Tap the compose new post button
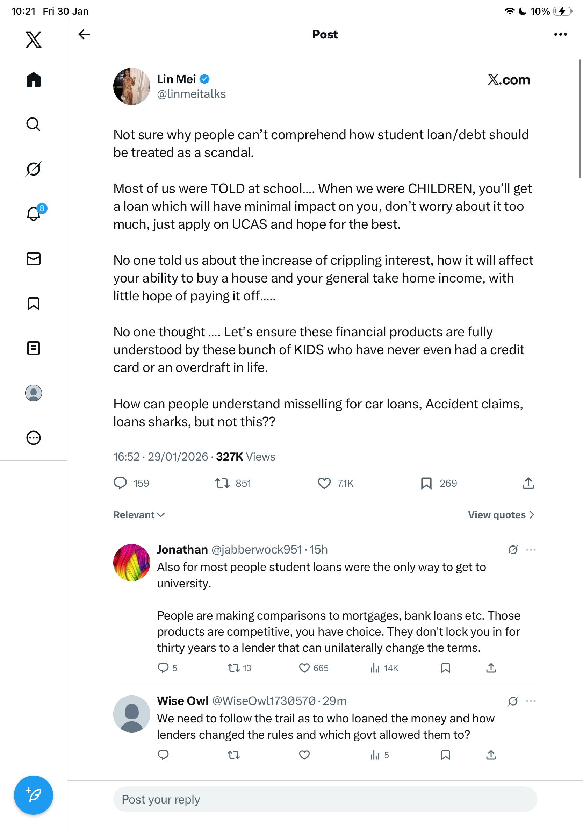The height and width of the screenshot is (835, 583). click(x=34, y=795)
